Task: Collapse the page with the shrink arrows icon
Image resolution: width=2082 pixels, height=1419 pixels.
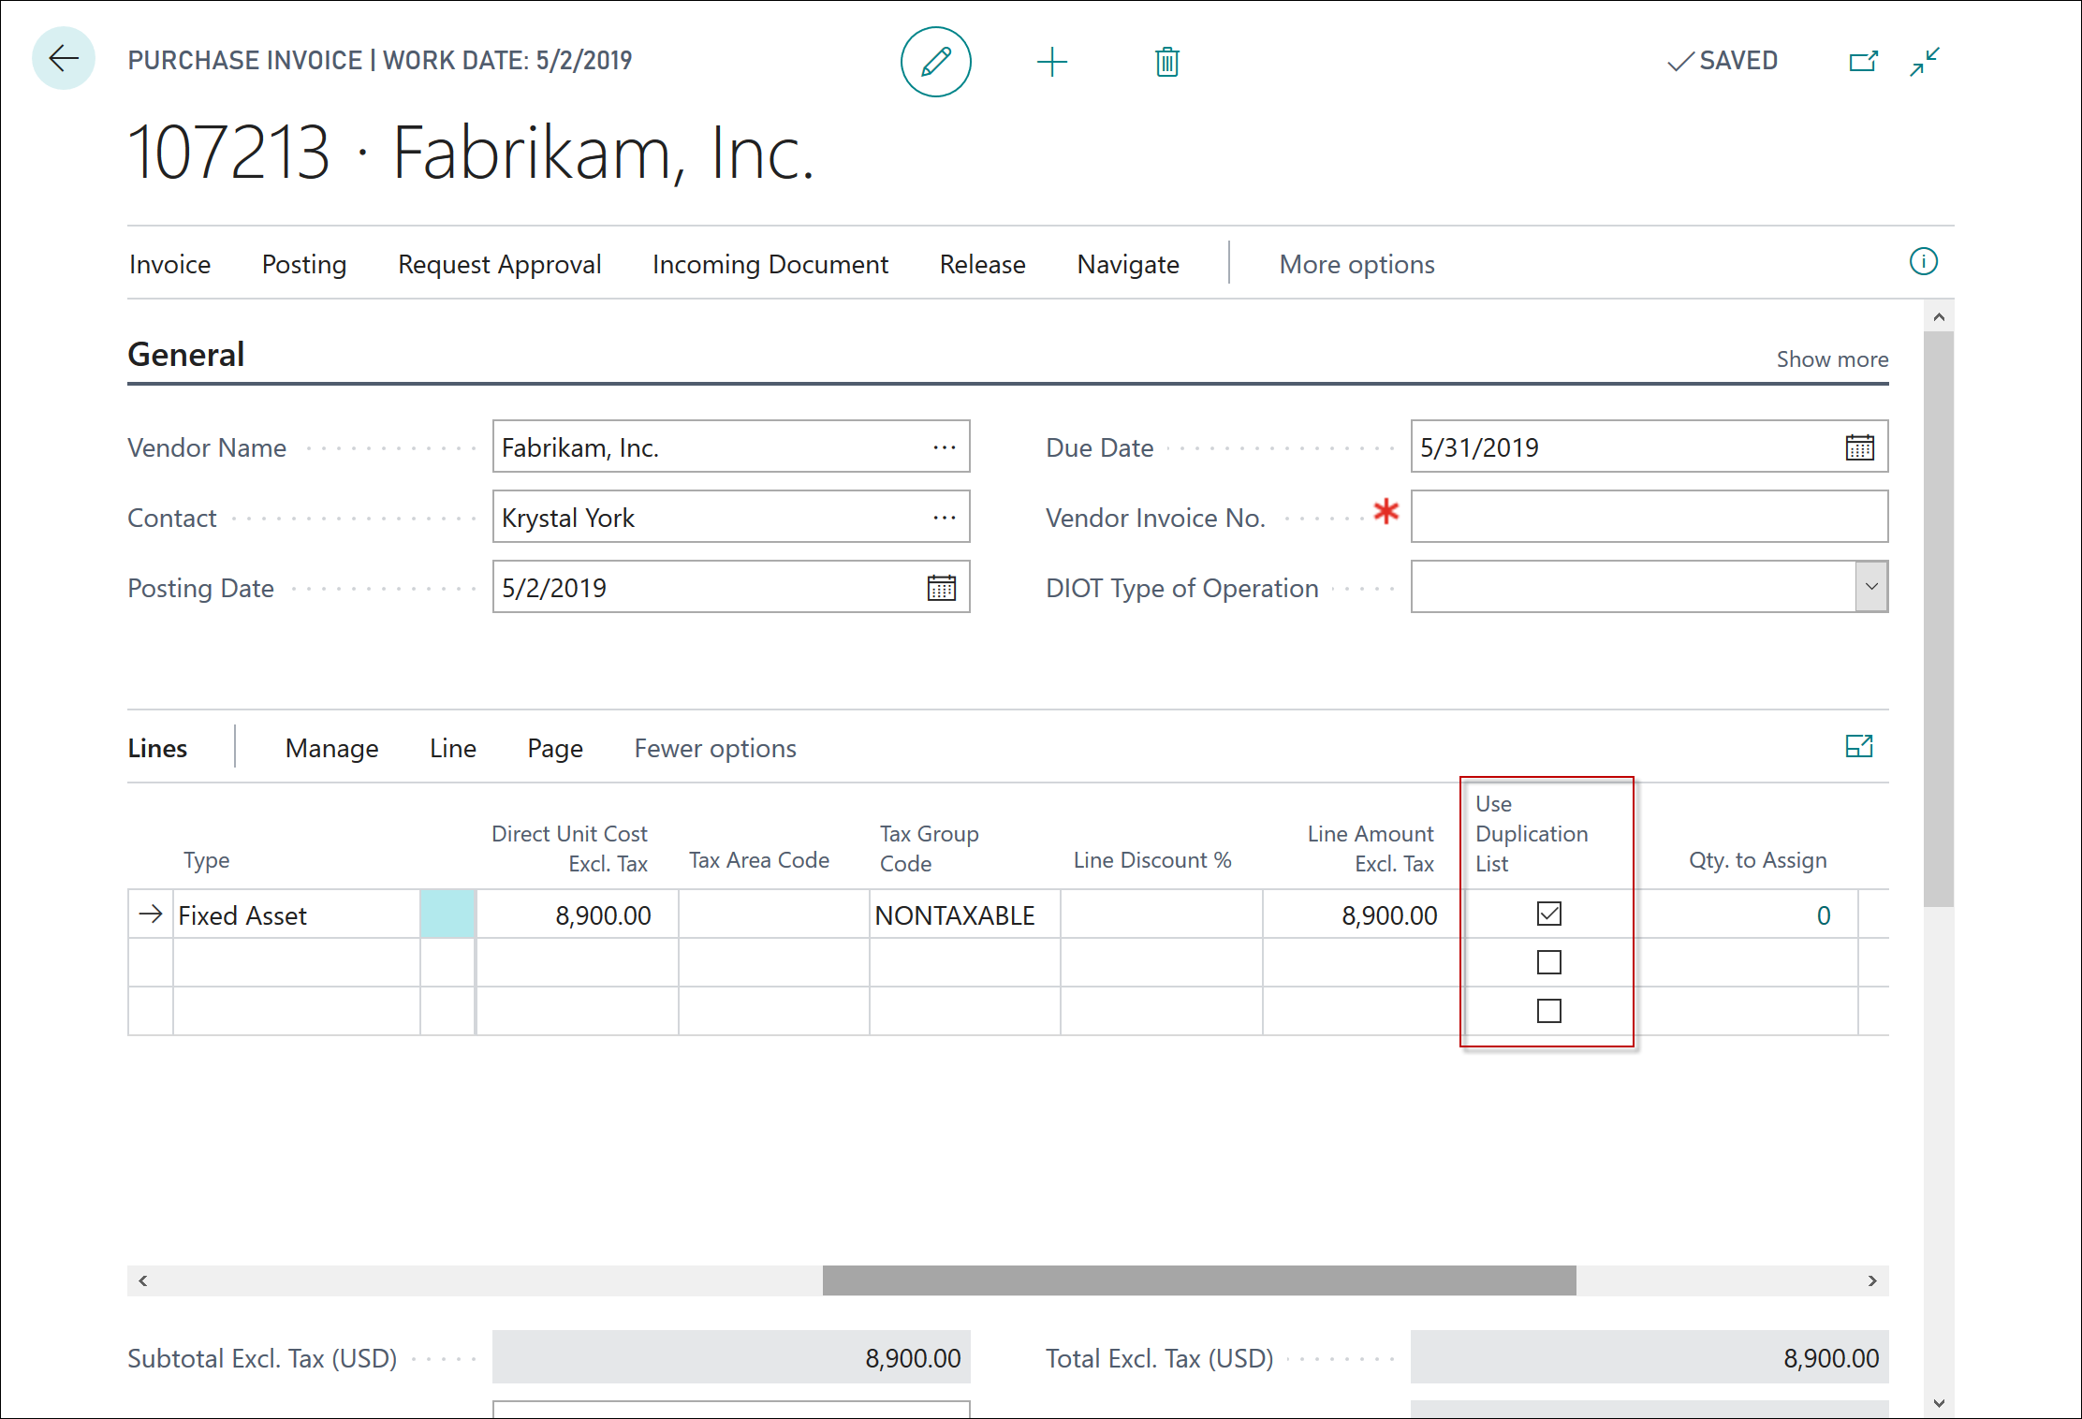Action: [1925, 62]
